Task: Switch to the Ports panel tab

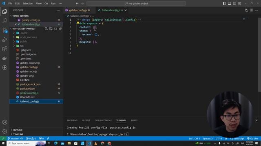Action: pyautogui.click(x=134, y=120)
